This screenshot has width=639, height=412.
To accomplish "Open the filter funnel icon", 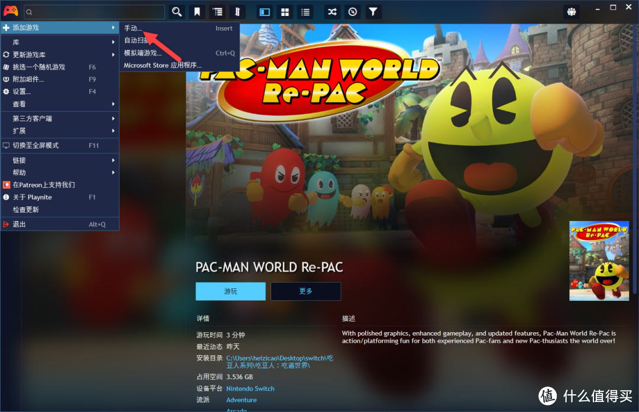I will pos(373,12).
